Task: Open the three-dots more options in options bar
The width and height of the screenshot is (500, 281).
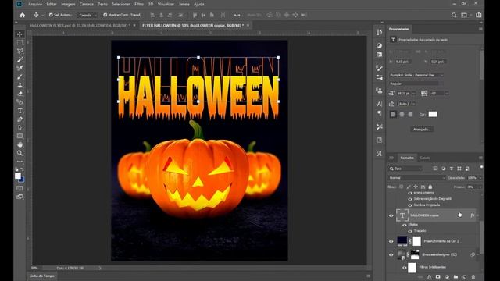Action: [x=237, y=15]
